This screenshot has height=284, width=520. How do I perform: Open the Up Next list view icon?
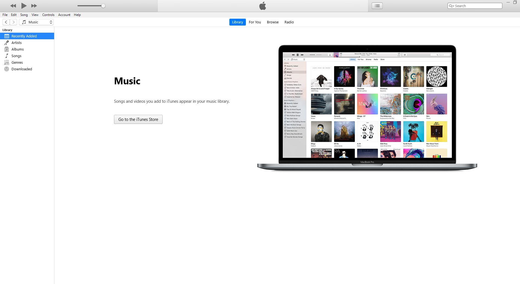coord(377,6)
